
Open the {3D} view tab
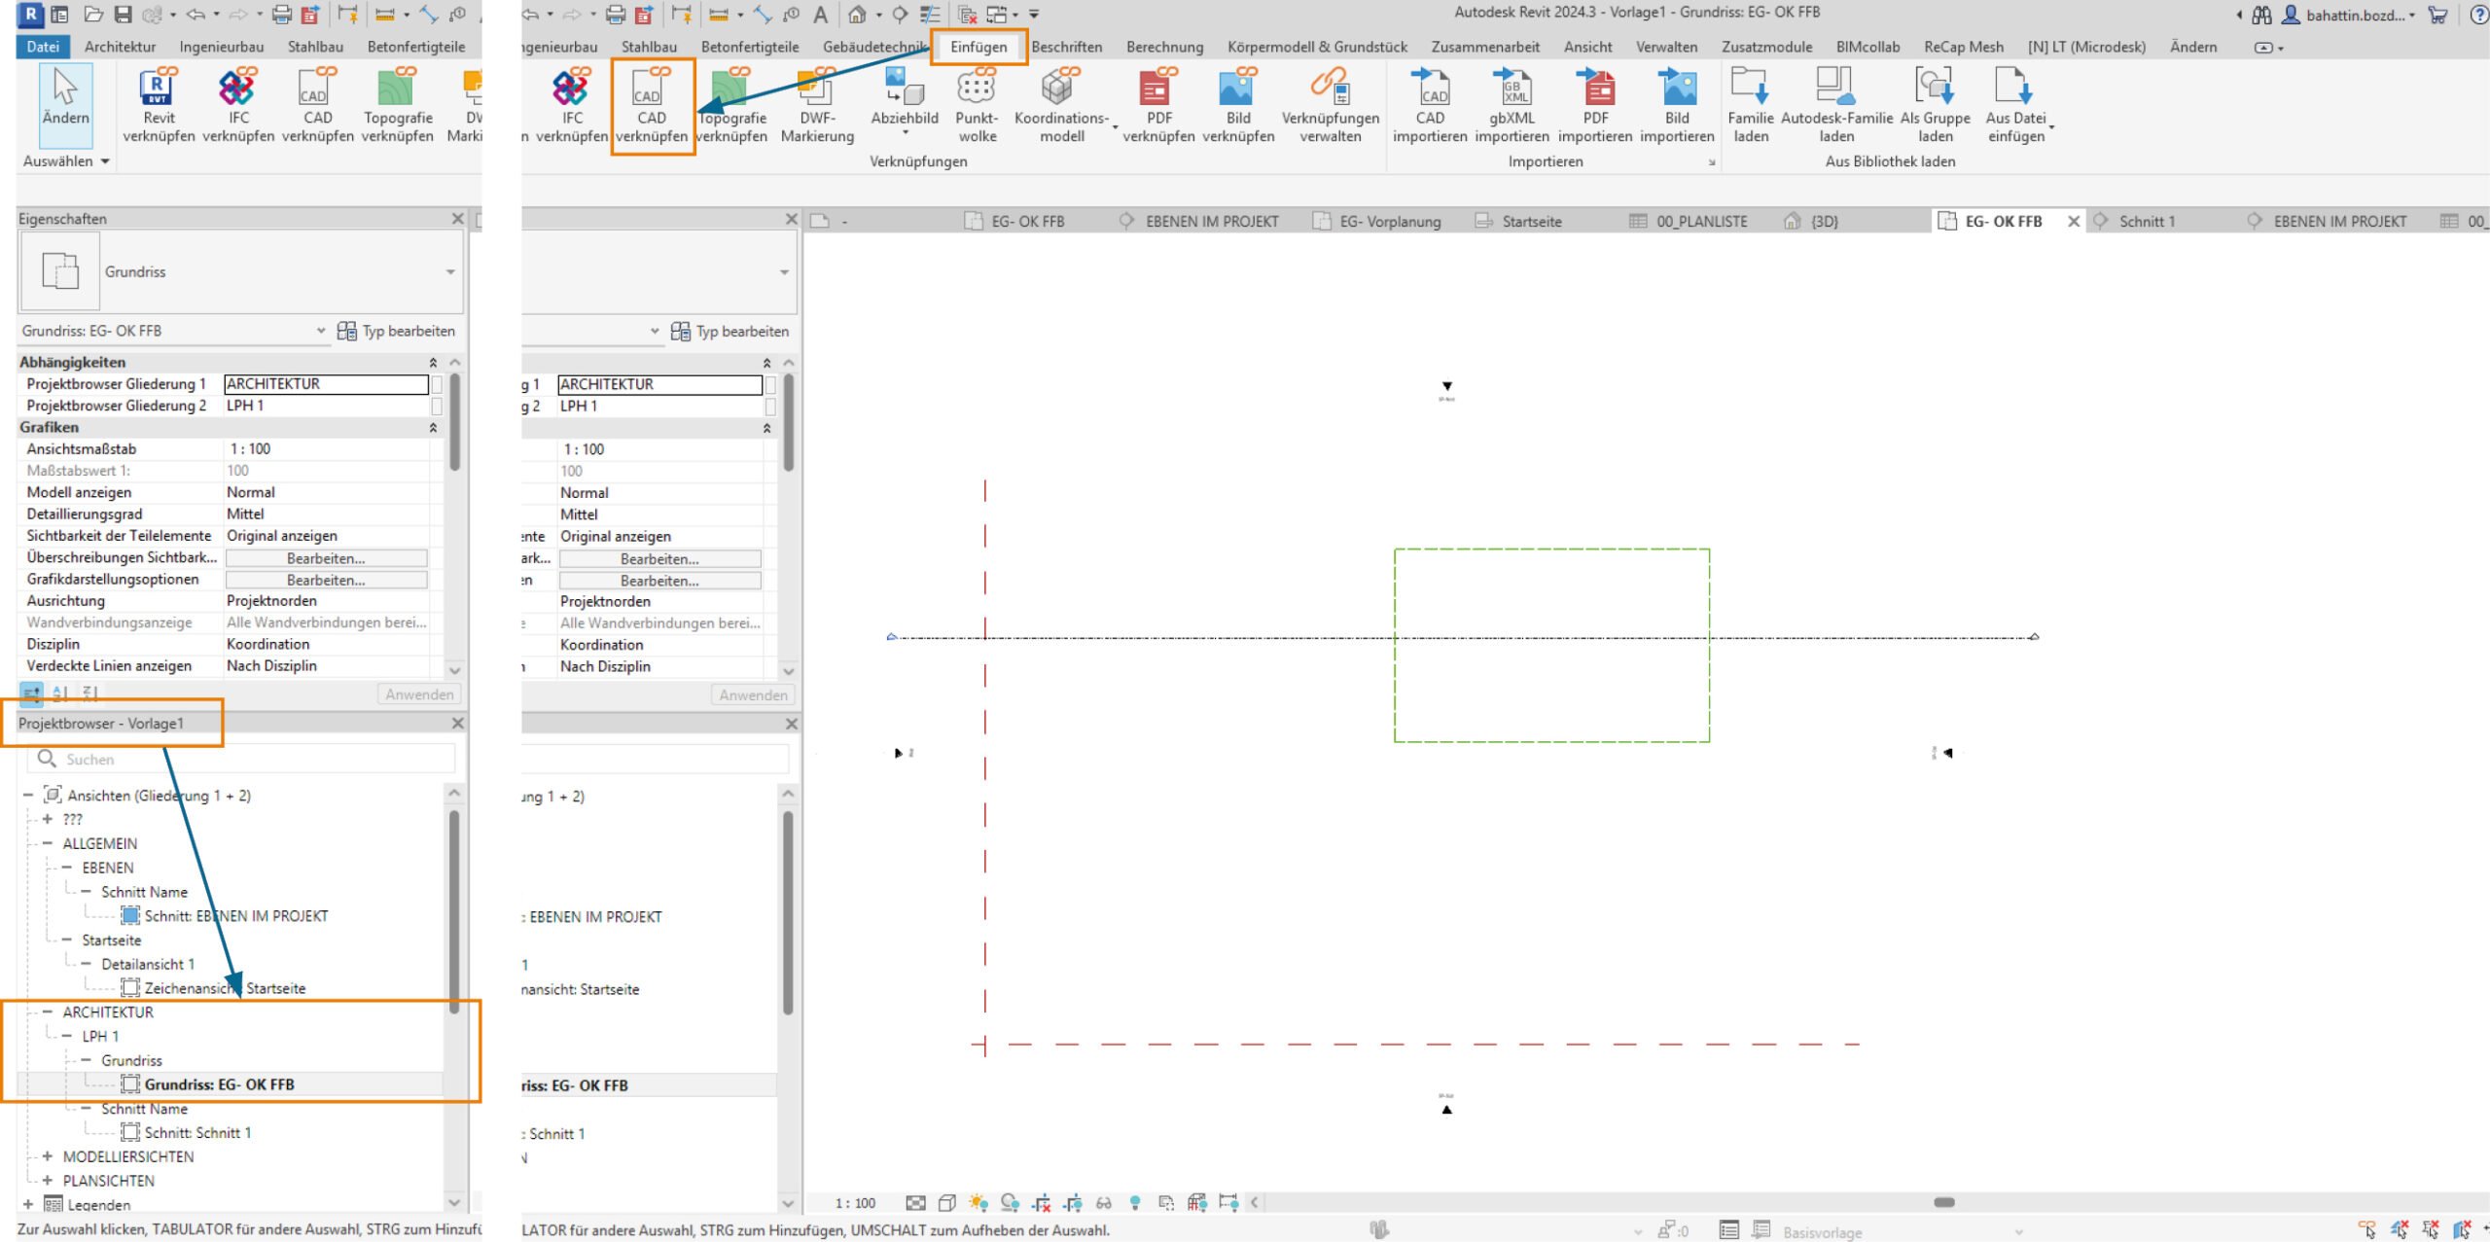point(1824,222)
